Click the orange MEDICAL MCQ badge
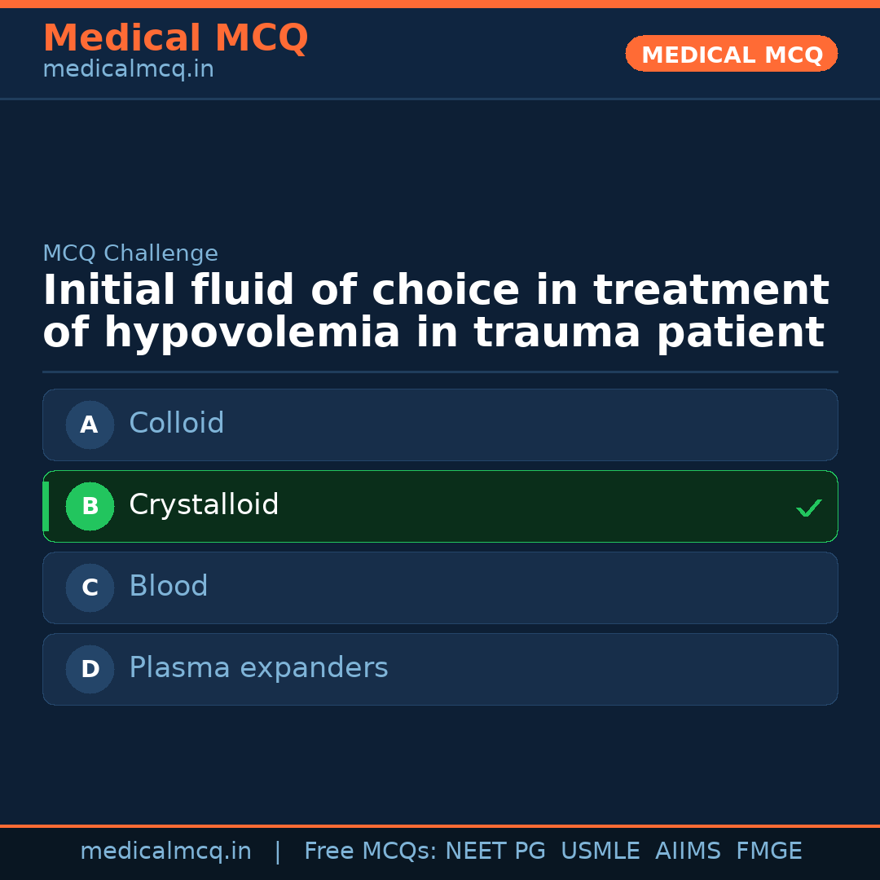Image resolution: width=880 pixels, height=880 pixels. click(x=731, y=54)
